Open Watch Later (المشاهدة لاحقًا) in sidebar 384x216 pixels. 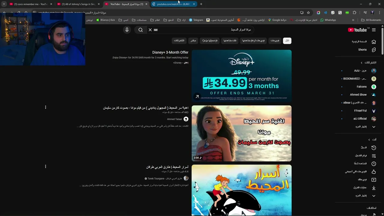364,164
